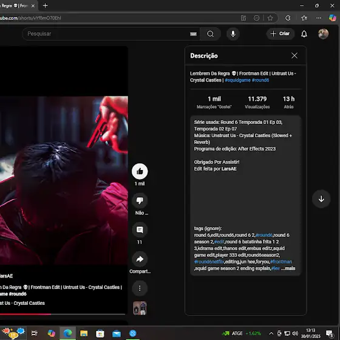The width and height of the screenshot is (340, 340).
Task: Add page to favorites with the star
Action: coord(270,18)
